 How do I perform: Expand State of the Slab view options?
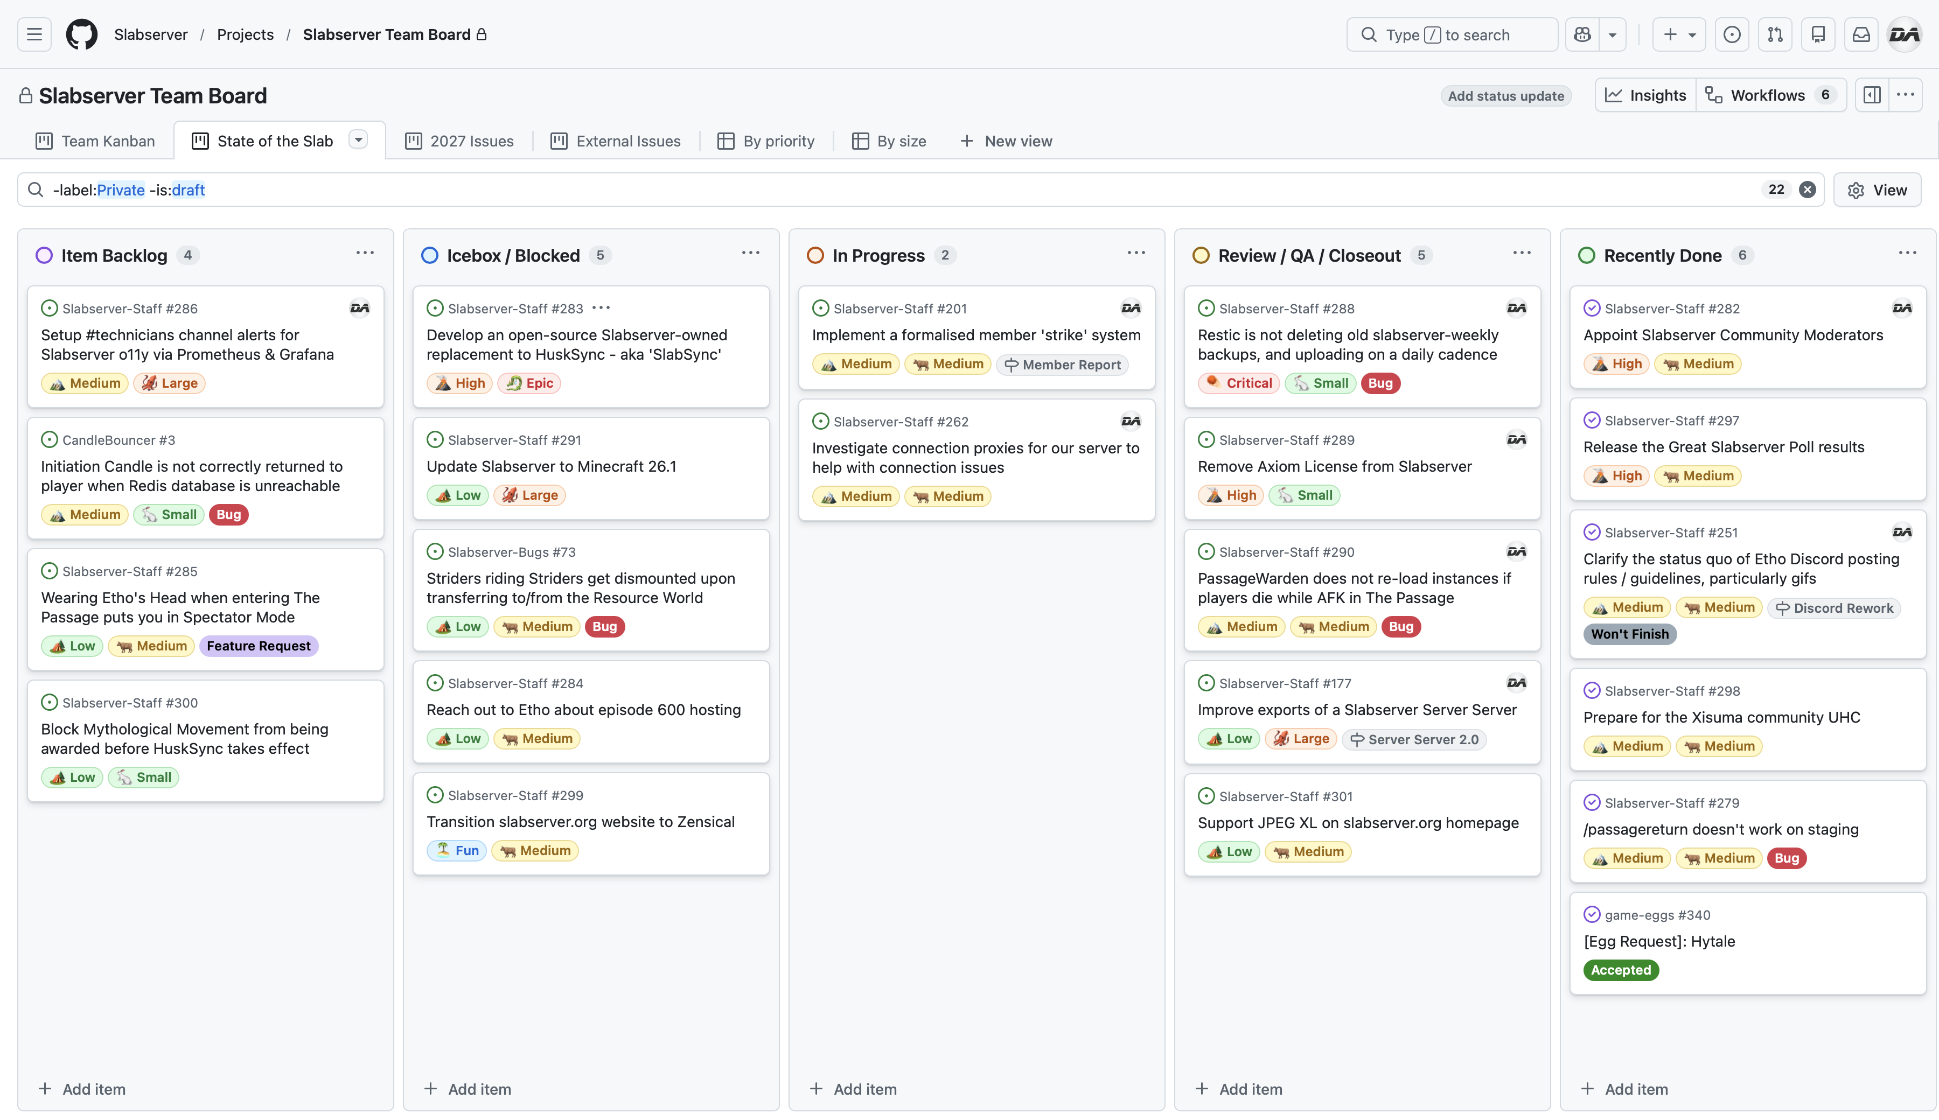358,140
